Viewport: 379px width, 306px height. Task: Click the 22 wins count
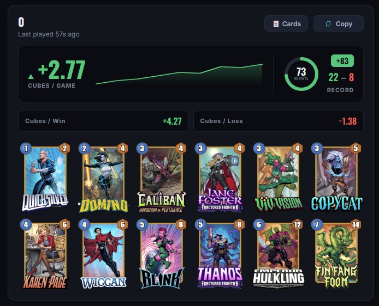(x=333, y=77)
